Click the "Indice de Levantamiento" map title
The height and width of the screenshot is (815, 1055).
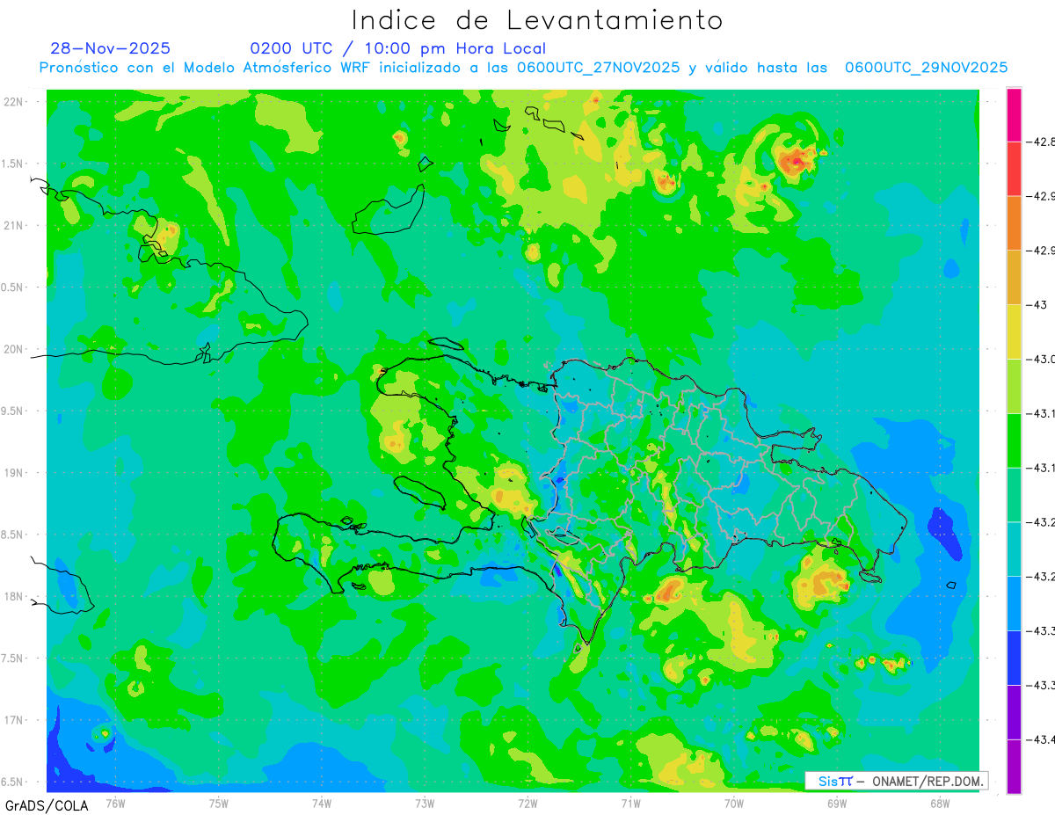point(537,20)
